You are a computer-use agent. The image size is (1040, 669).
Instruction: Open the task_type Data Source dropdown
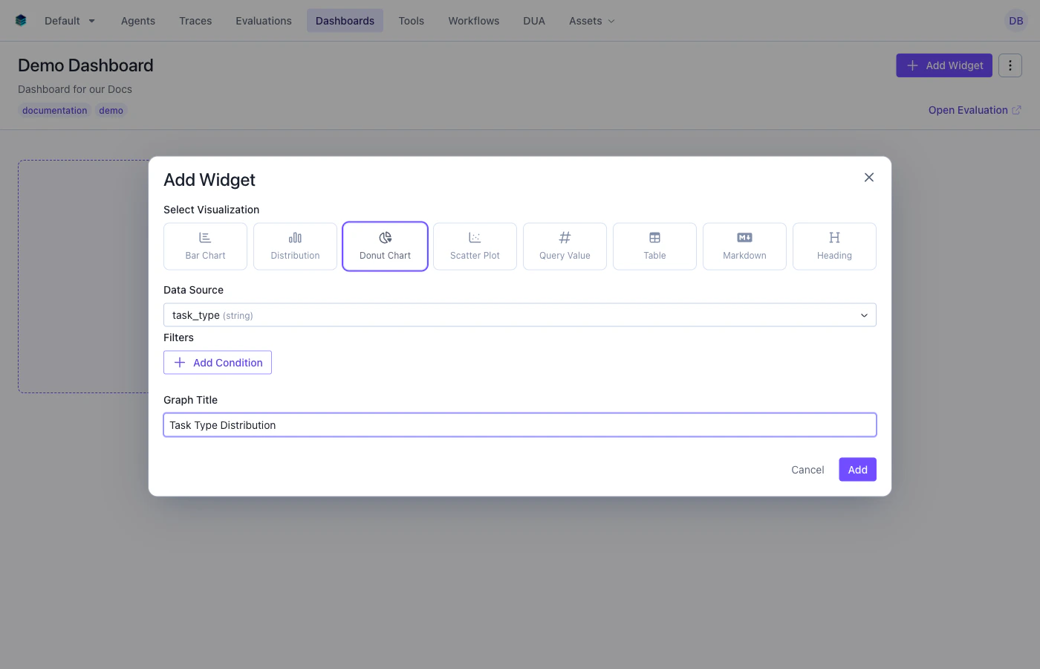click(519, 314)
